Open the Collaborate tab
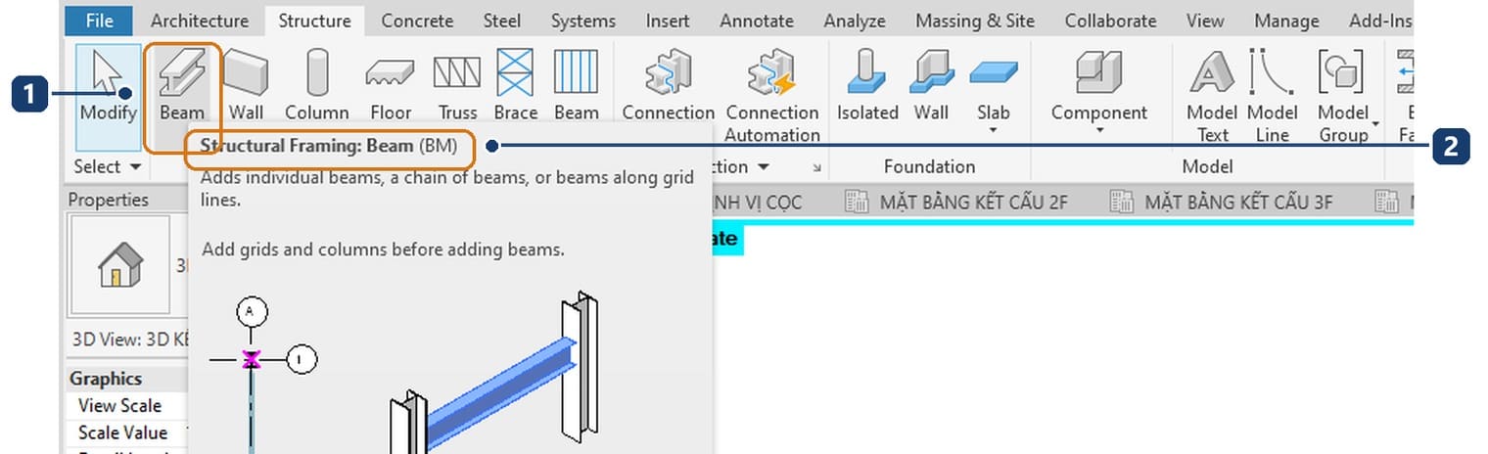 coord(1110,20)
